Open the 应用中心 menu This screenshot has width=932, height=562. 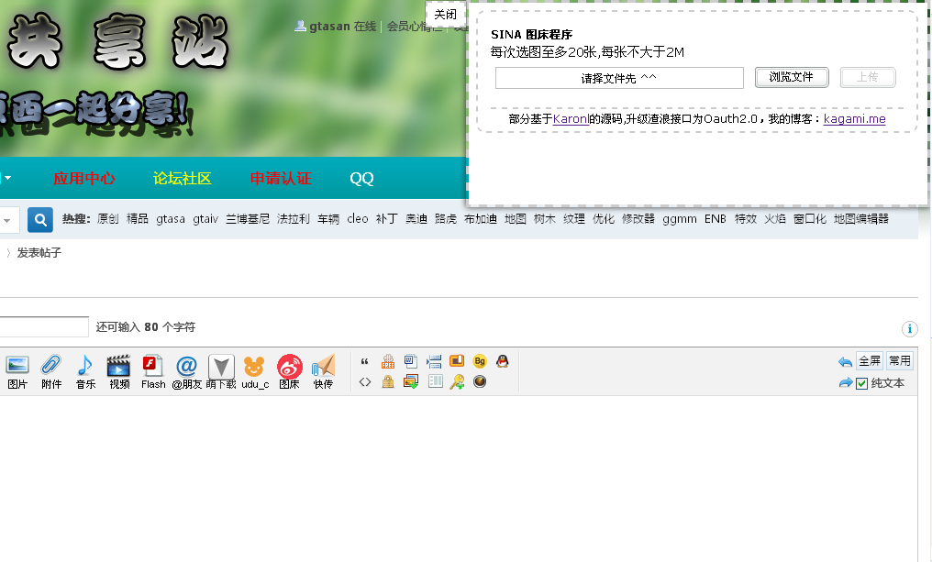tap(85, 178)
